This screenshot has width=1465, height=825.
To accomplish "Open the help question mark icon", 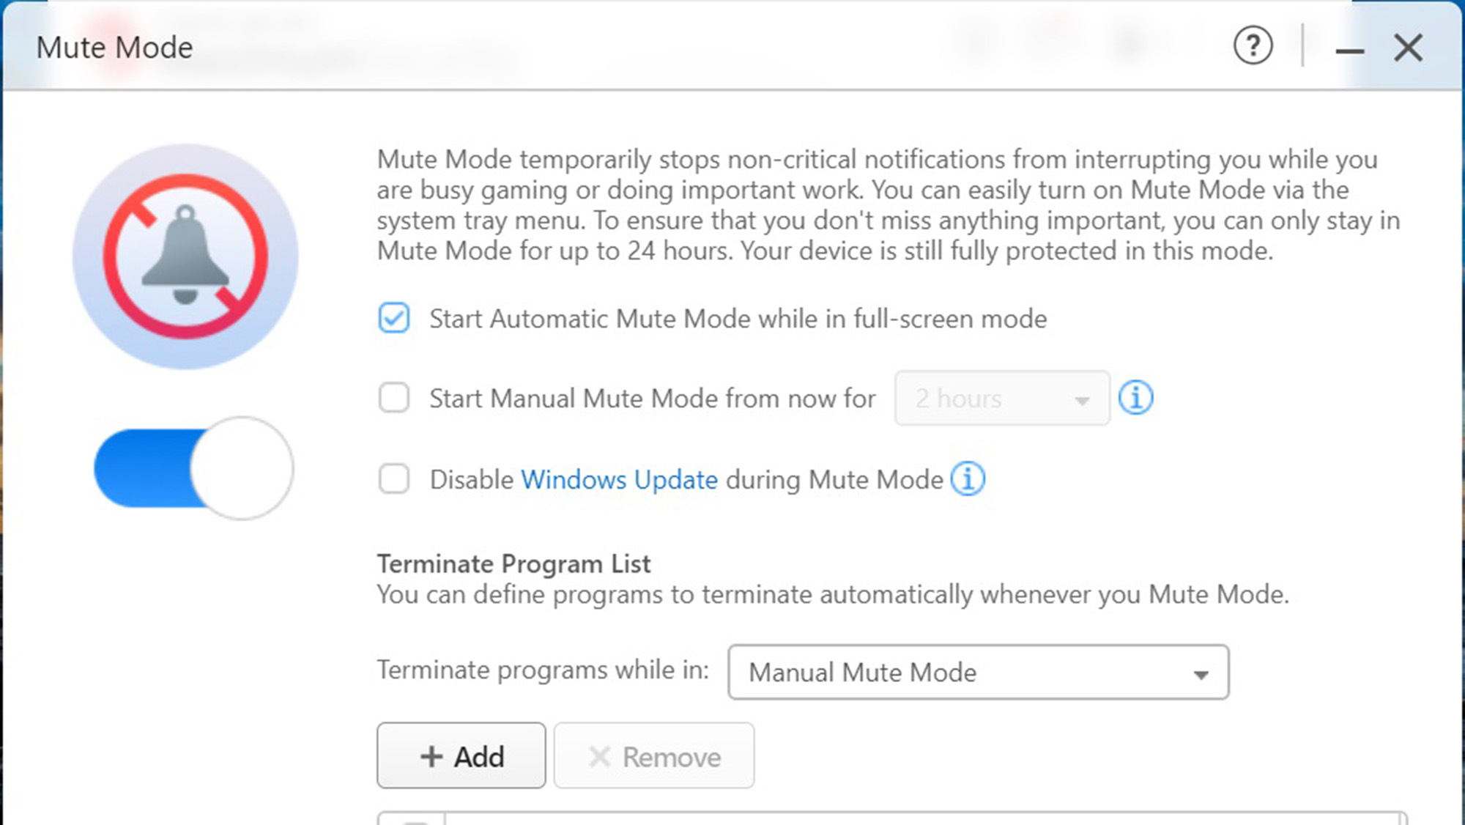I will click(x=1253, y=46).
